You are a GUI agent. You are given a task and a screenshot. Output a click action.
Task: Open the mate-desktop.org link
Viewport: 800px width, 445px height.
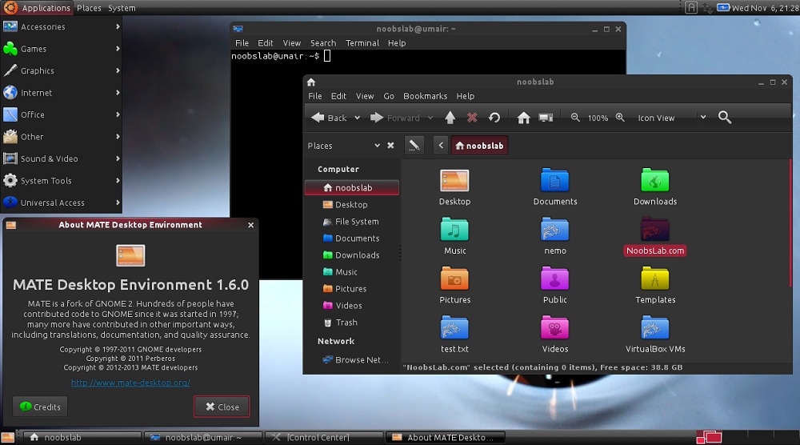pos(130,383)
